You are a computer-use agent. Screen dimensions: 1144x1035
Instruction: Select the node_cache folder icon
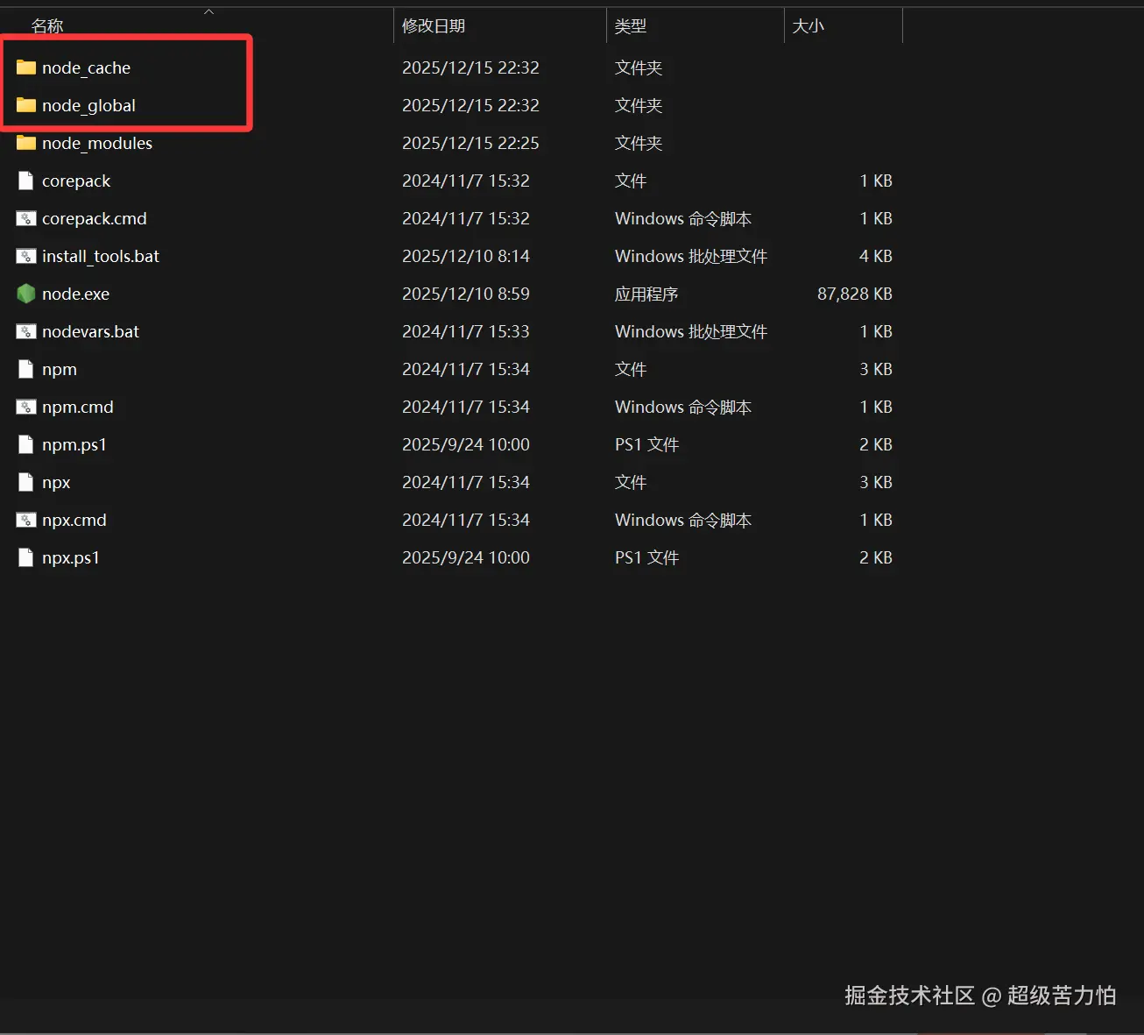click(x=26, y=67)
